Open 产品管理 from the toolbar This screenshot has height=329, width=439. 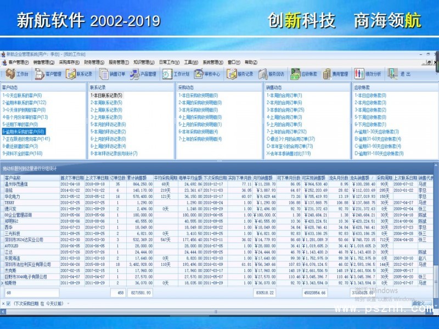(x=144, y=74)
